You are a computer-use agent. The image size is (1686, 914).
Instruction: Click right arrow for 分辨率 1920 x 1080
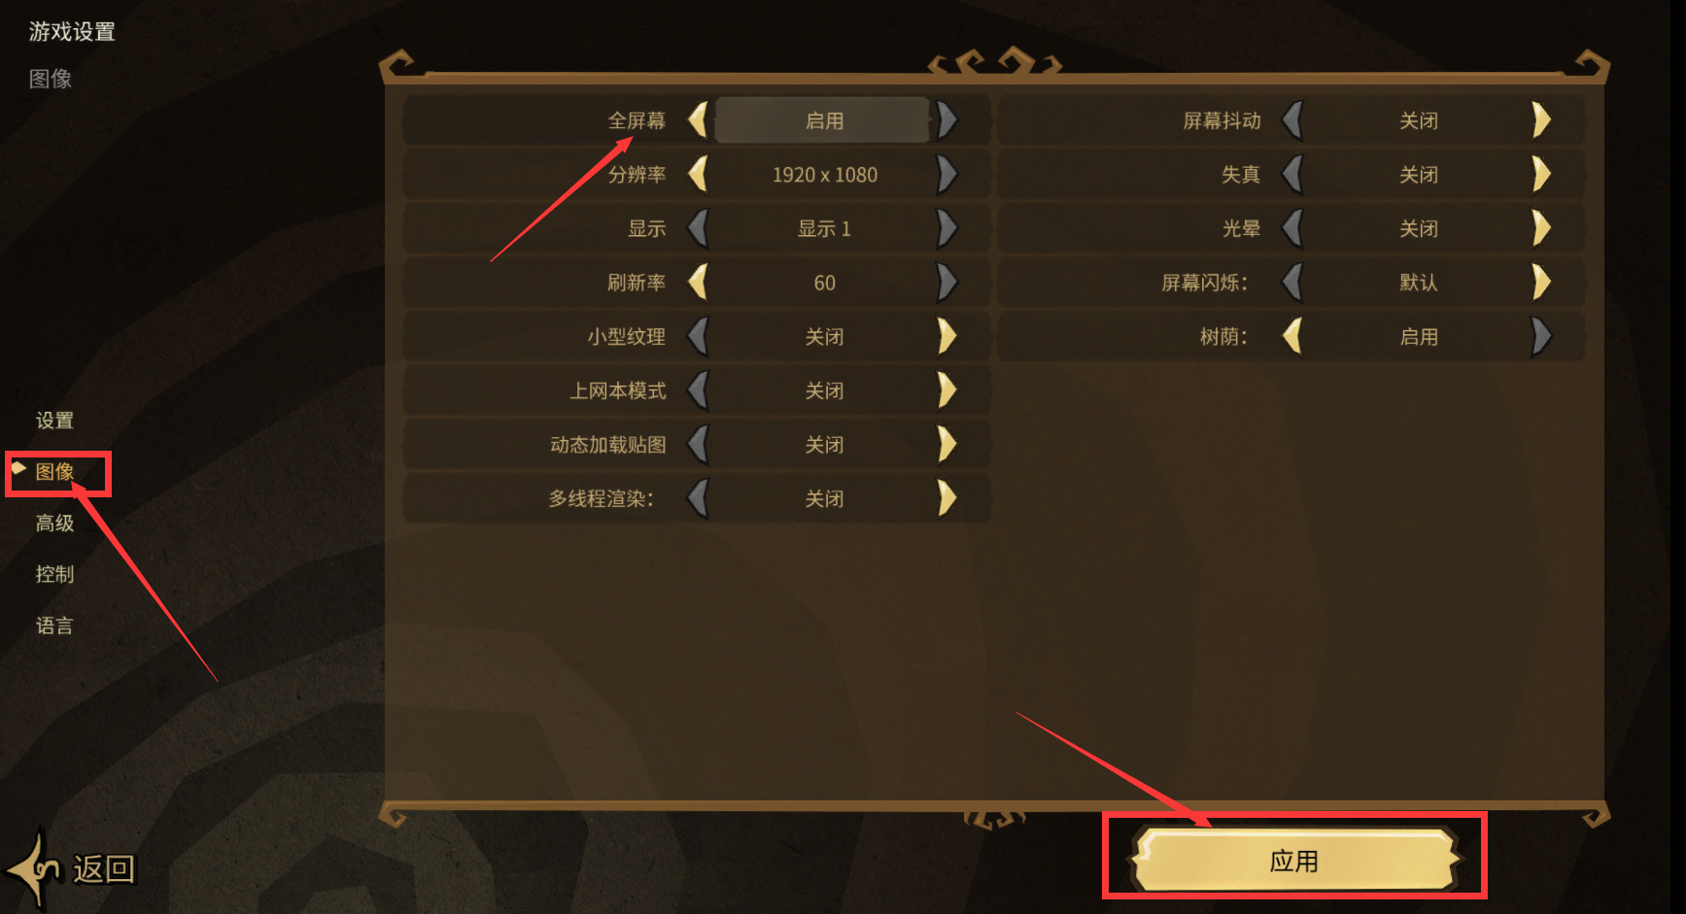[x=947, y=175]
